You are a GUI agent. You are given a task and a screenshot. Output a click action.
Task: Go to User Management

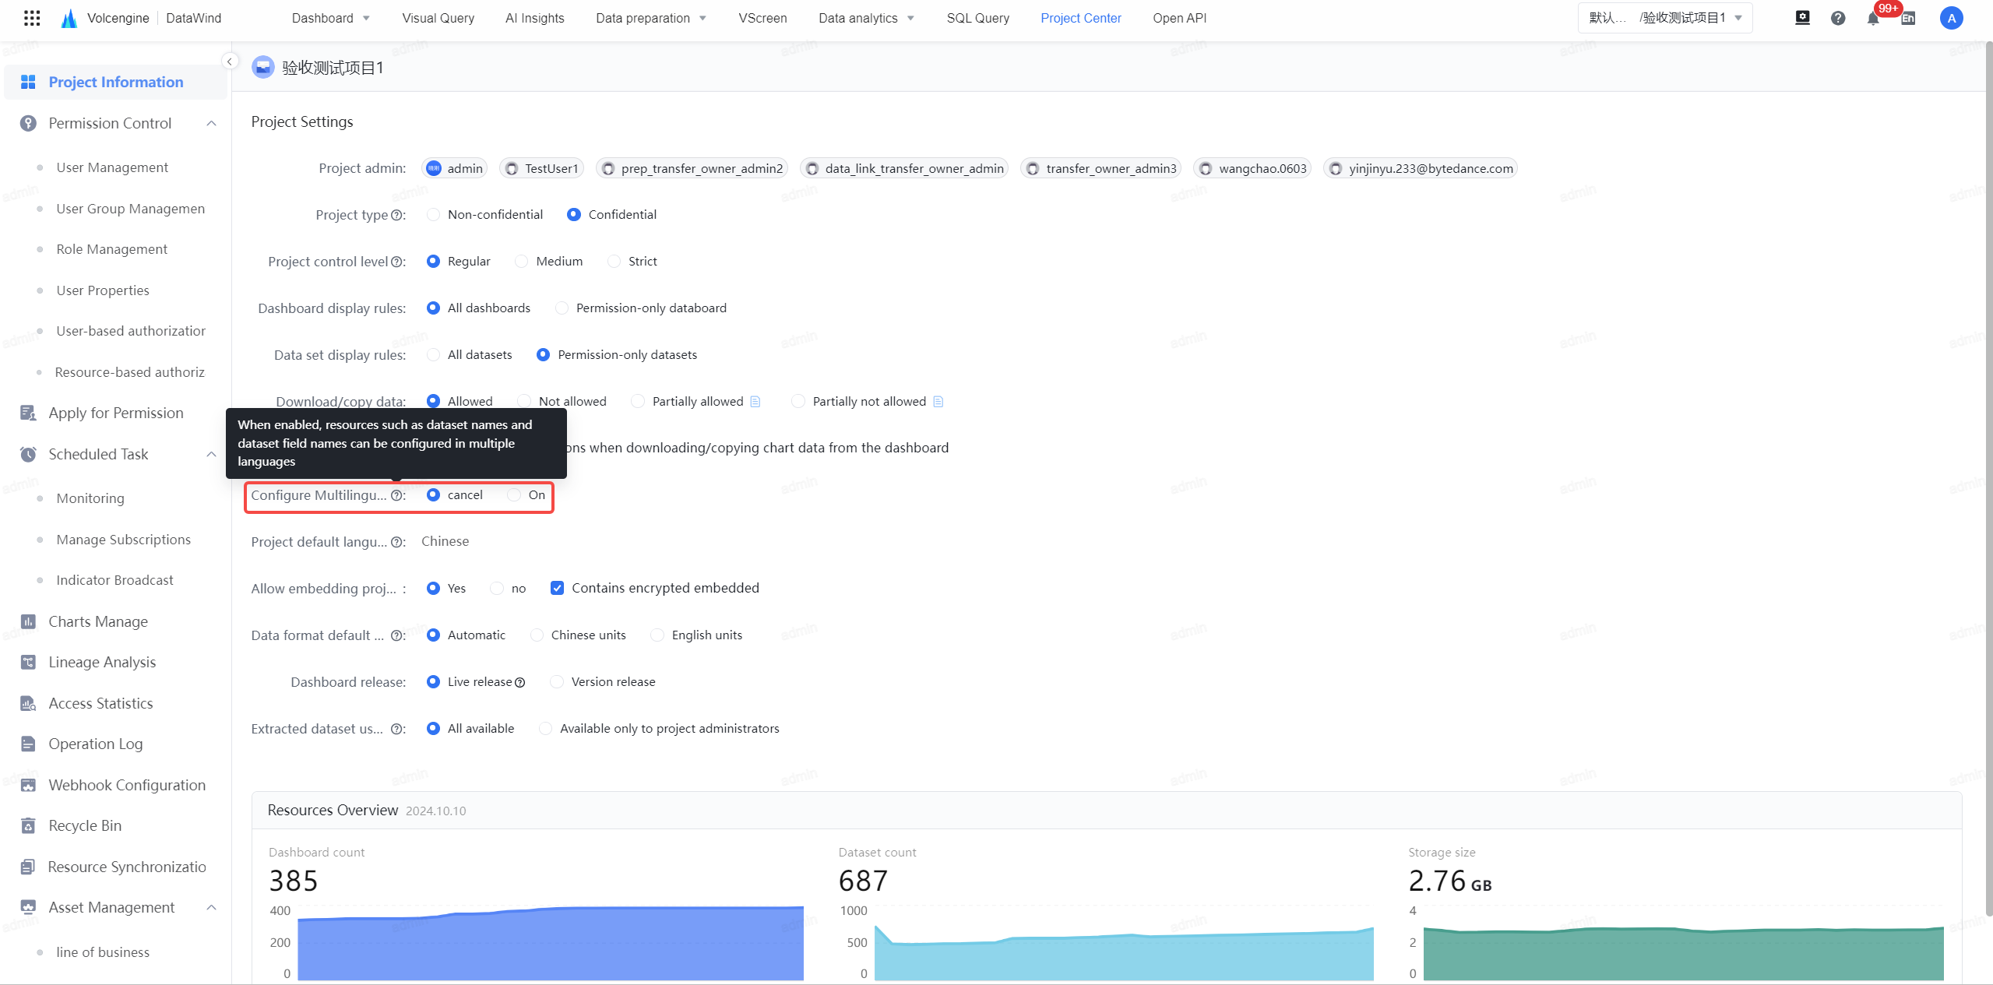[x=112, y=167]
